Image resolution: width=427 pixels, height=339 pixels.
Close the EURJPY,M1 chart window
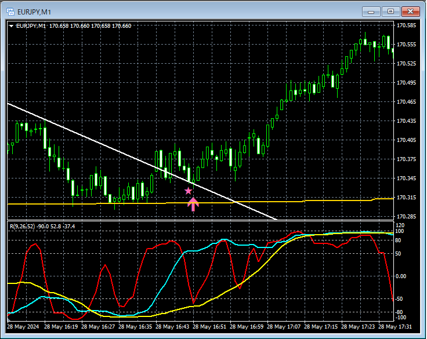(410, 12)
